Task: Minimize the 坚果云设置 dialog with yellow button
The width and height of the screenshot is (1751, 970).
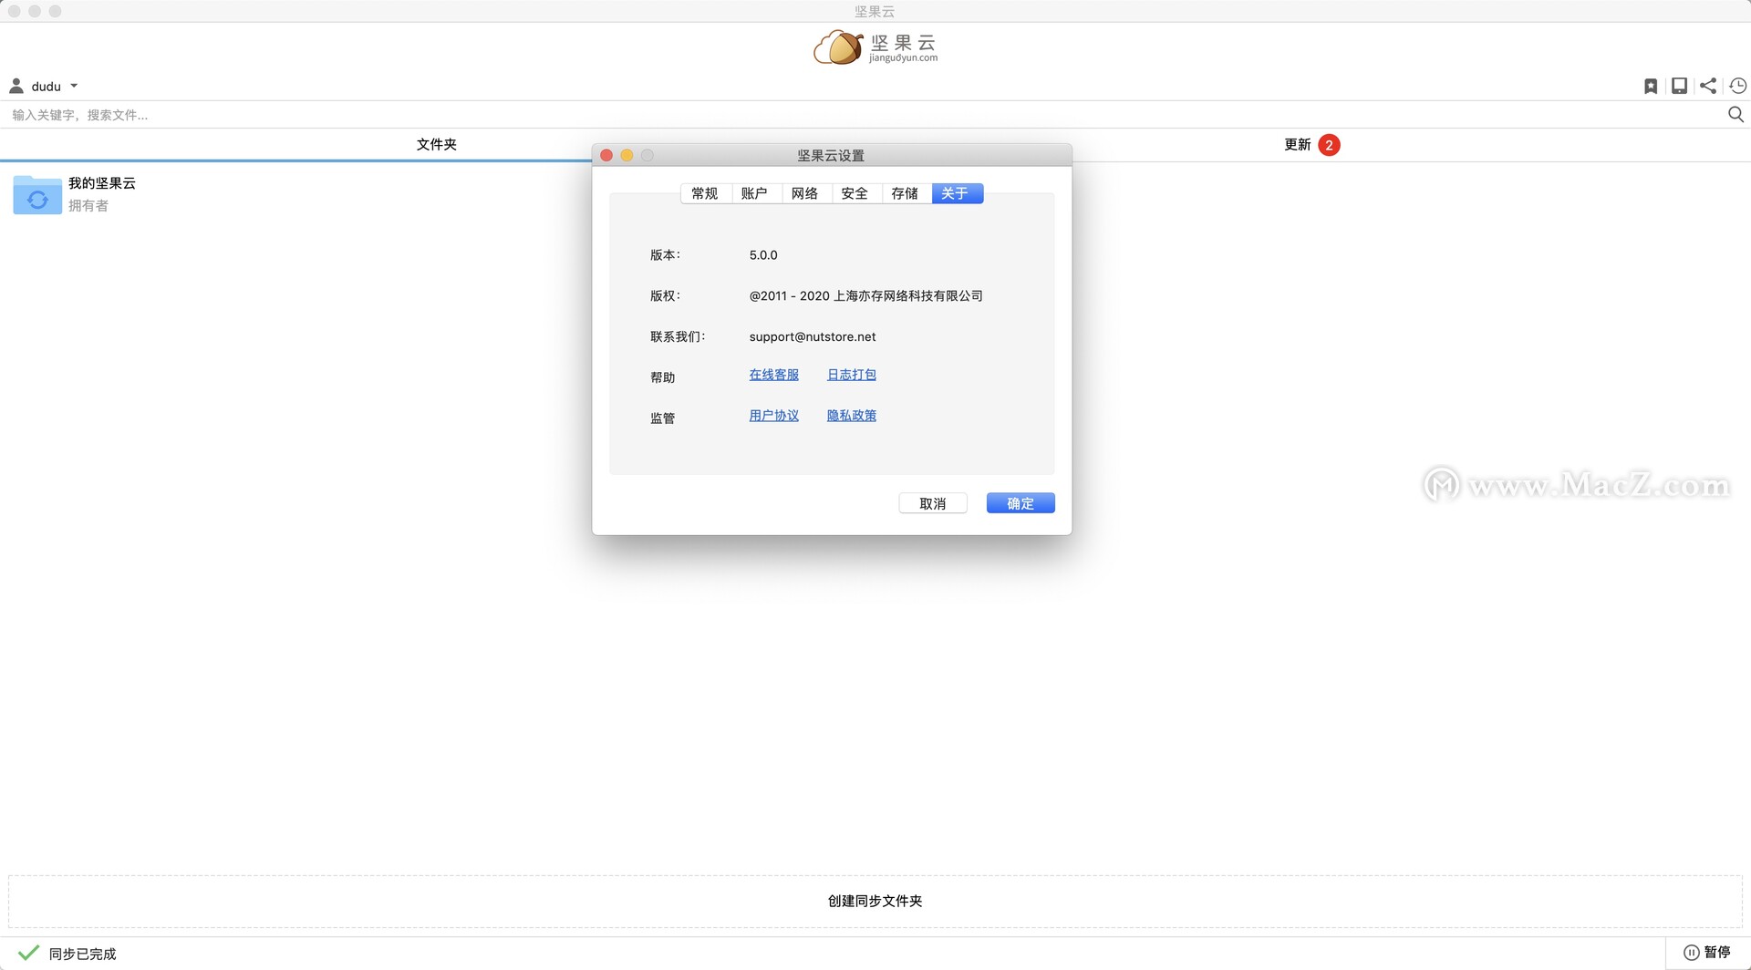Action: [627, 155]
